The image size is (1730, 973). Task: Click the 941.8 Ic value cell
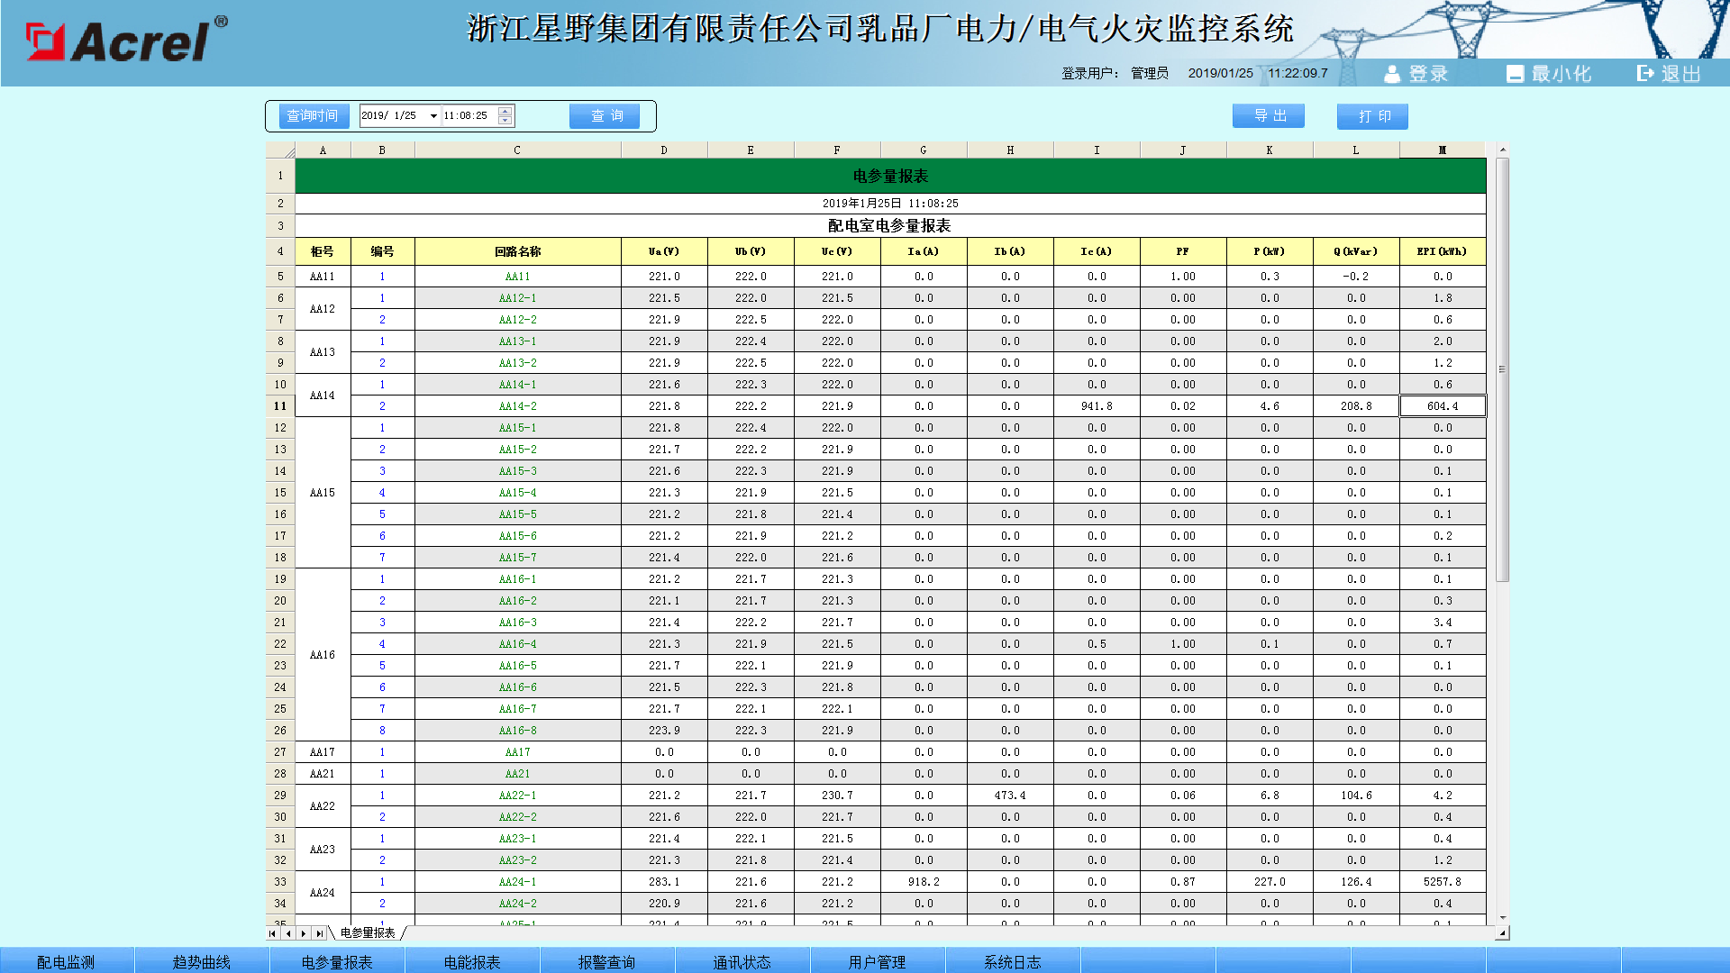[1097, 406]
